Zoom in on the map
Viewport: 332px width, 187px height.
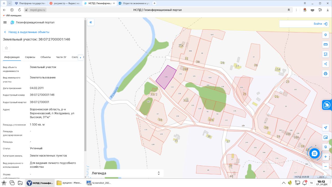pos(326,157)
